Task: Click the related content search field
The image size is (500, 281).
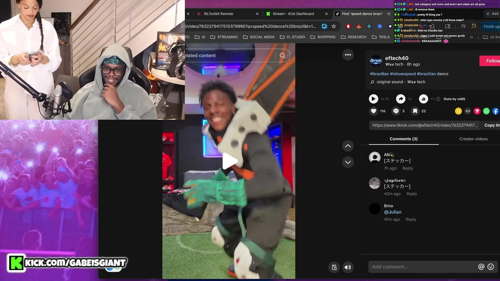Action: coord(230,55)
